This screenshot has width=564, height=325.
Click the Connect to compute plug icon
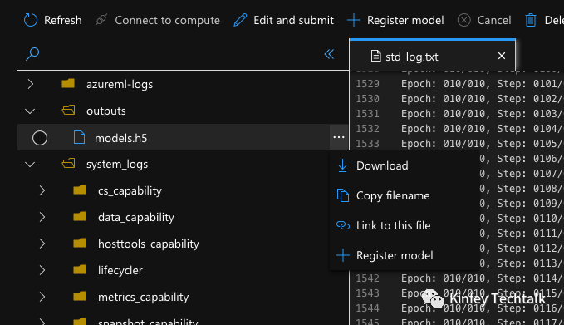tap(101, 20)
